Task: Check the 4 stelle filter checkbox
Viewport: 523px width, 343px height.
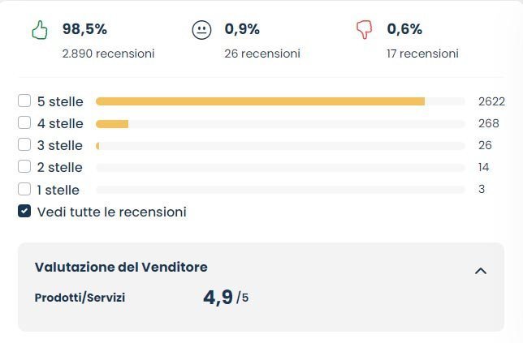Action: tap(24, 123)
